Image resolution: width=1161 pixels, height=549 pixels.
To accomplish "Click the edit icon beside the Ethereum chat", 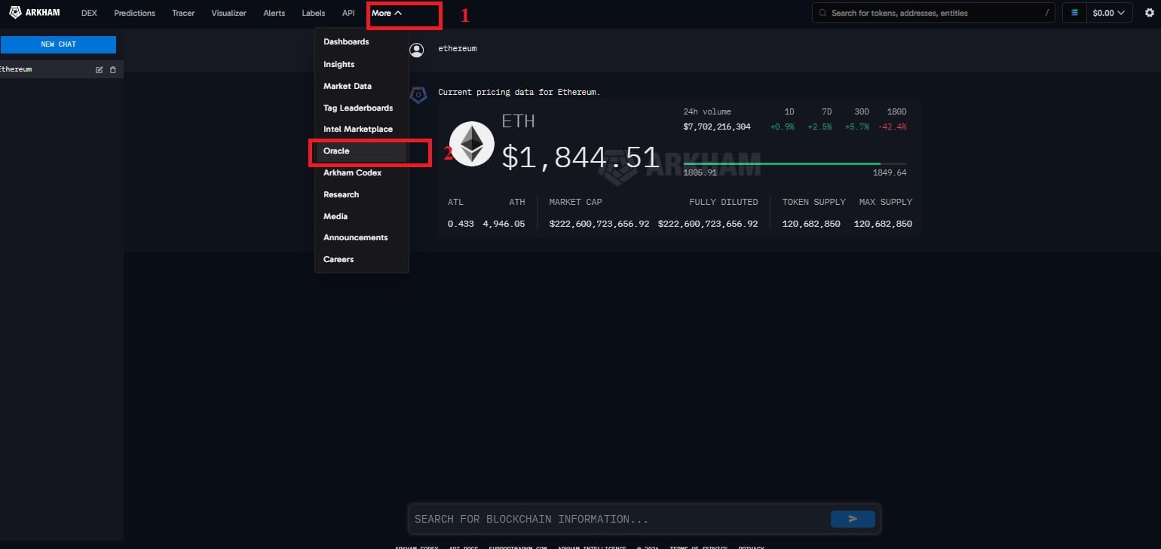I will (x=99, y=69).
